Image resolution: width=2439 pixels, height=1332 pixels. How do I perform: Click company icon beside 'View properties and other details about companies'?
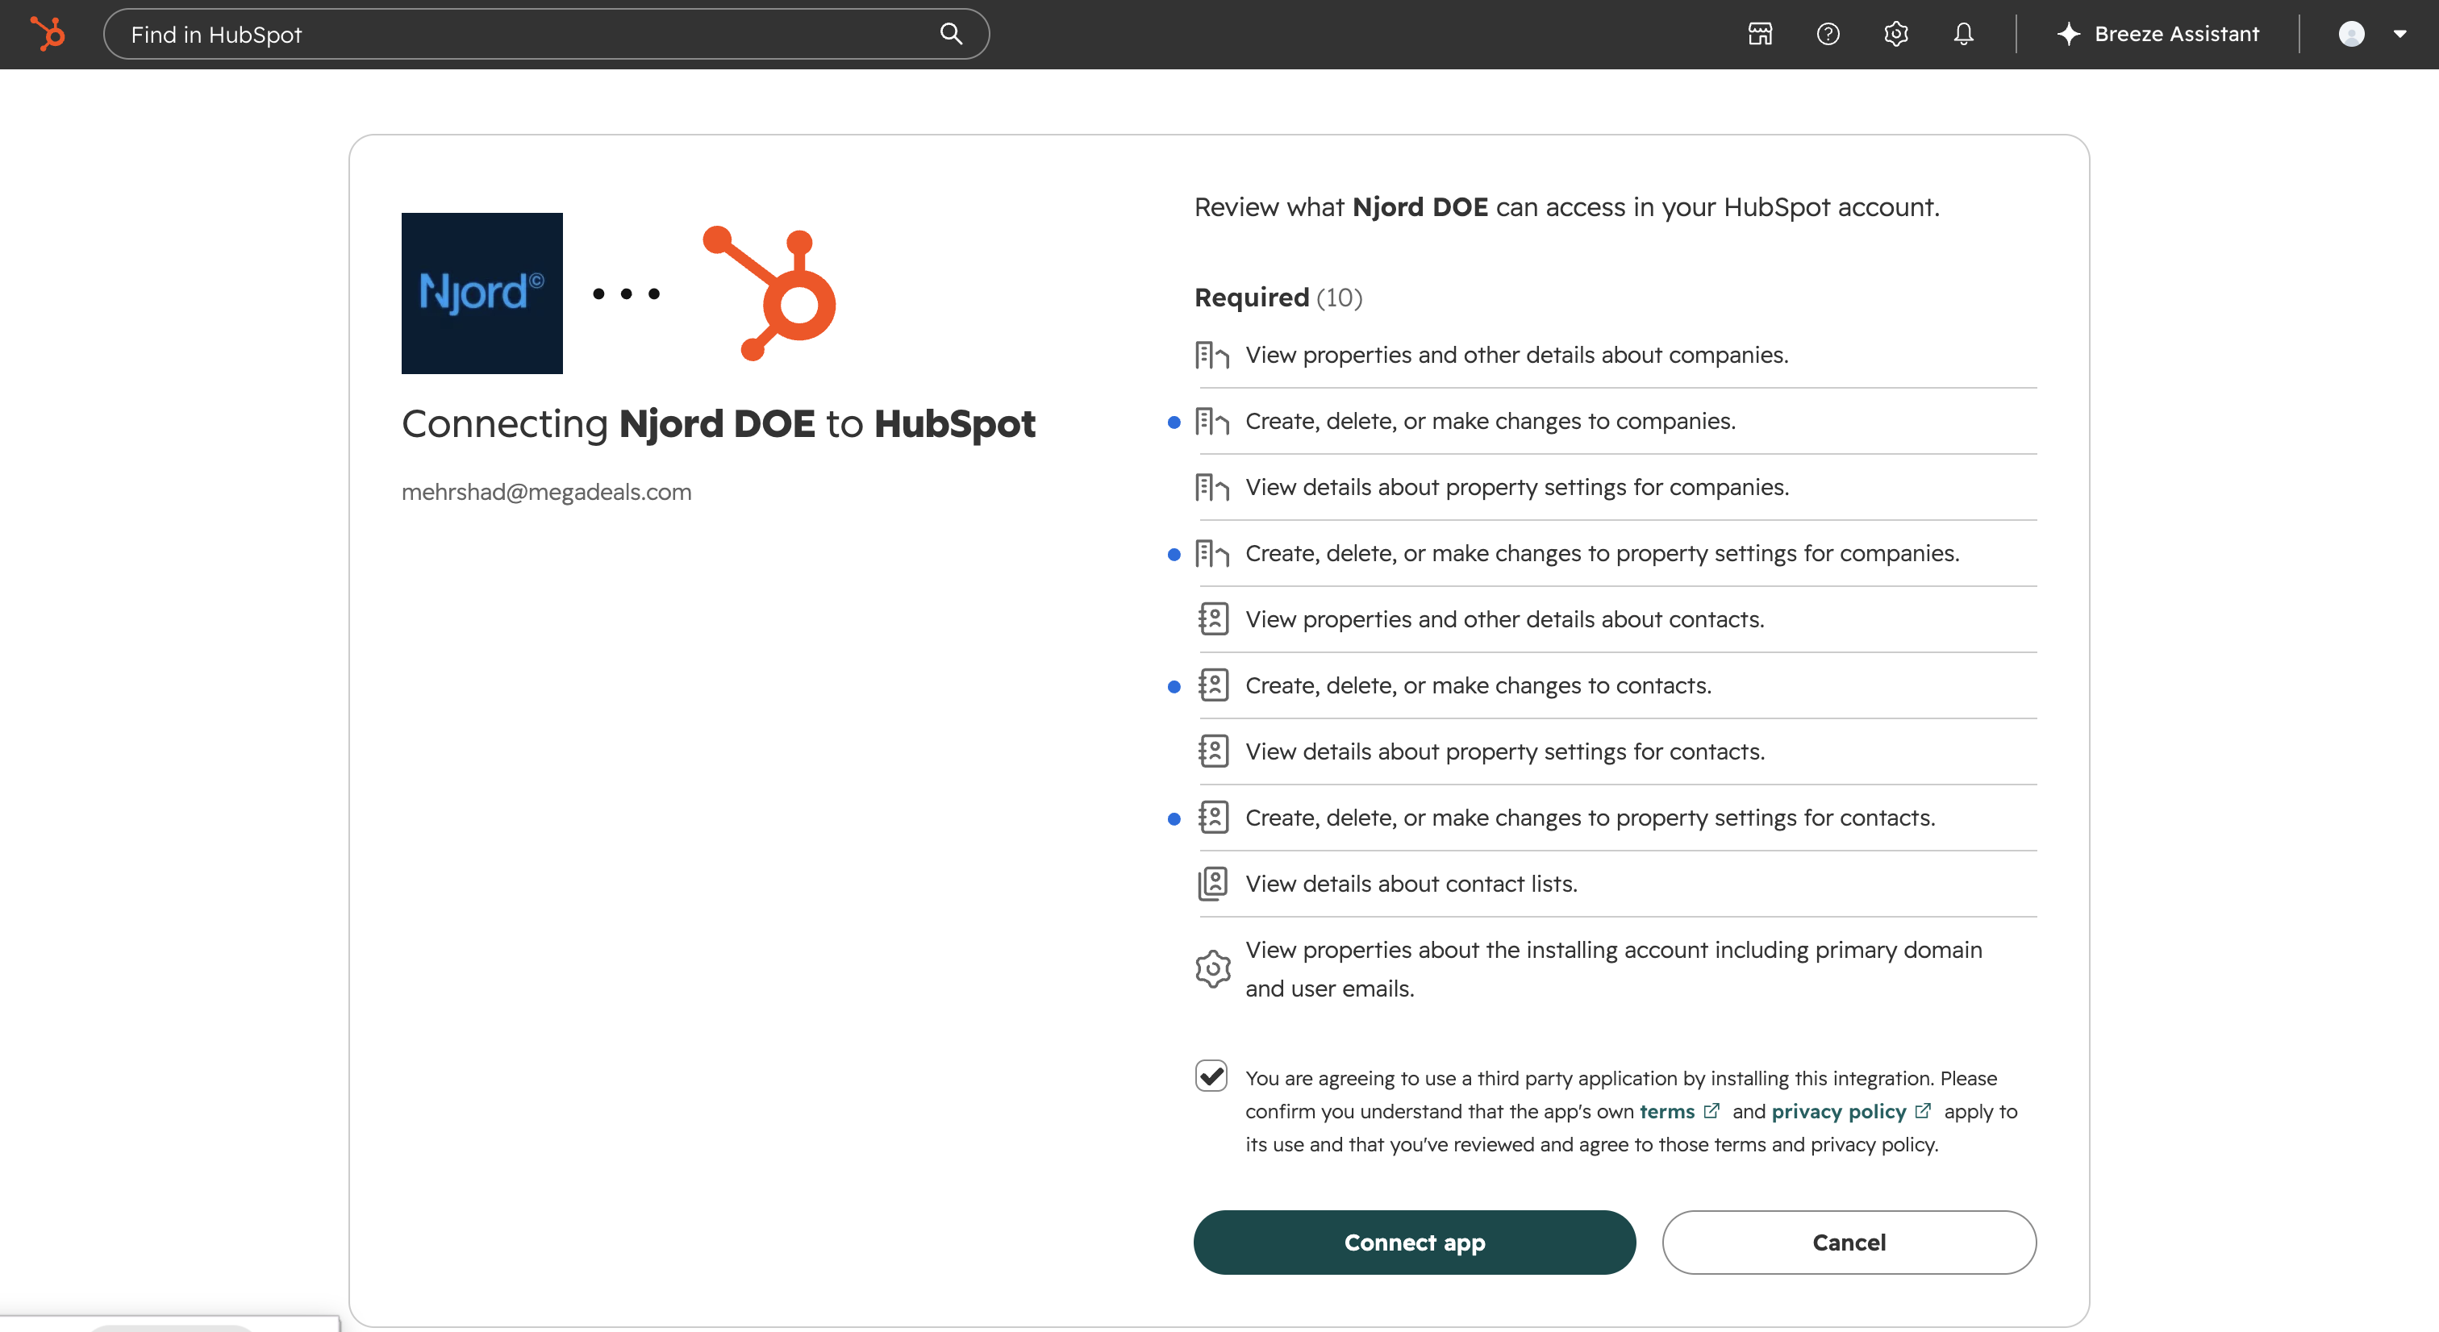click(1212, 356)
